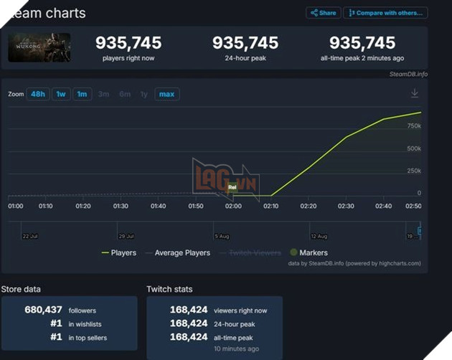Select the max zoom range
Viewport: 452px width, 360px height.
(166, 94)
